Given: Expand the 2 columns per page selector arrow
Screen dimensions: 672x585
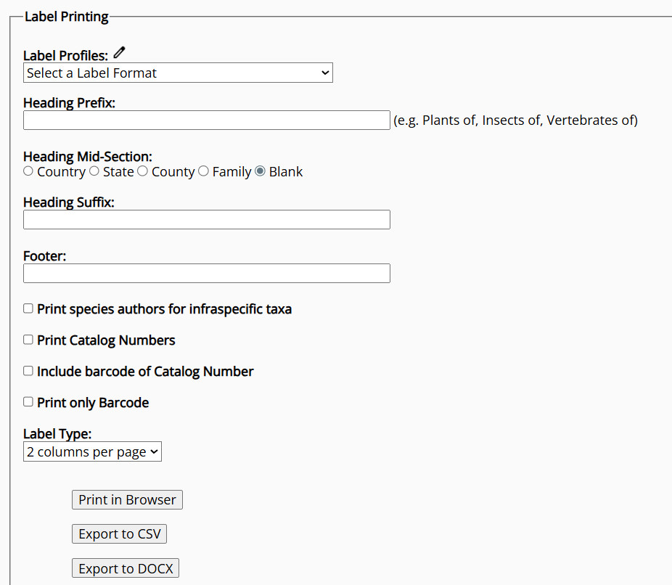Looking at the screenshot, I should pos(153,451).
